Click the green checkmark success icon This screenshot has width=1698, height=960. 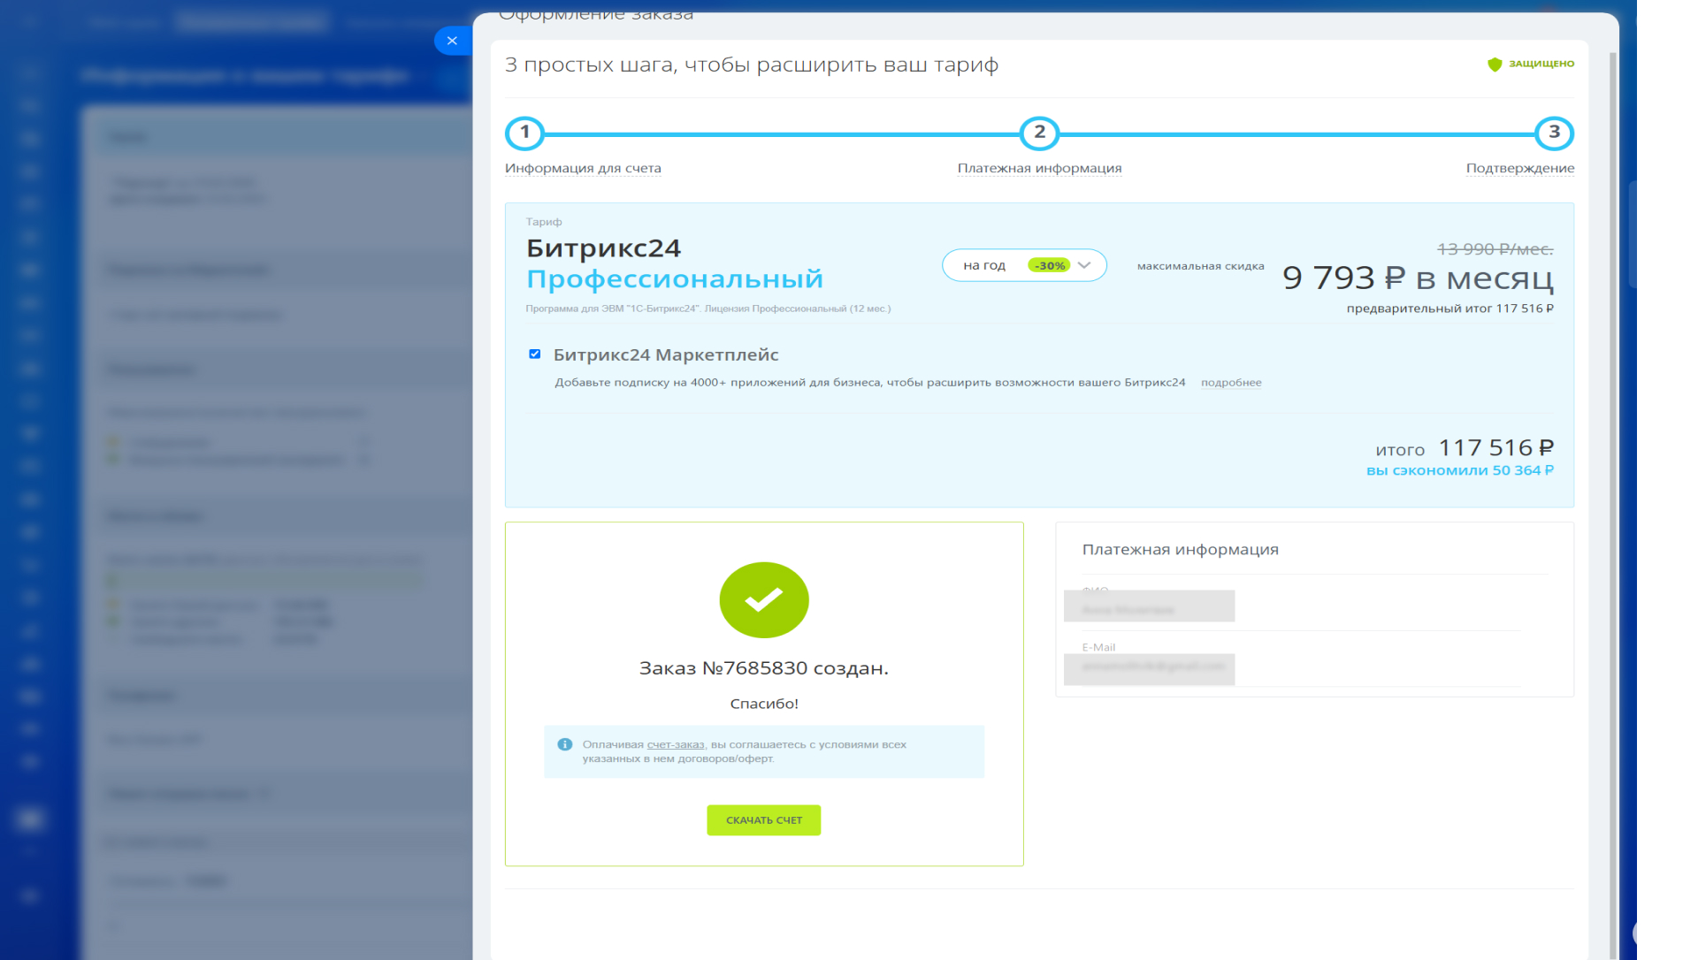[764, 600]
